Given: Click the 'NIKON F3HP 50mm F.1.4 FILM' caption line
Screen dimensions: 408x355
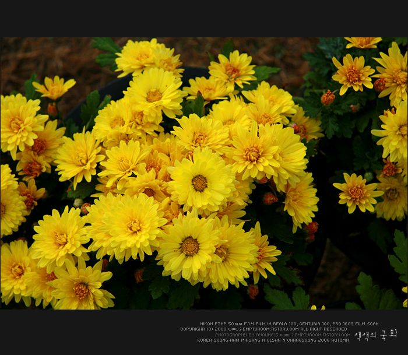Looking at the screenshot, I should tap(289, 324).
